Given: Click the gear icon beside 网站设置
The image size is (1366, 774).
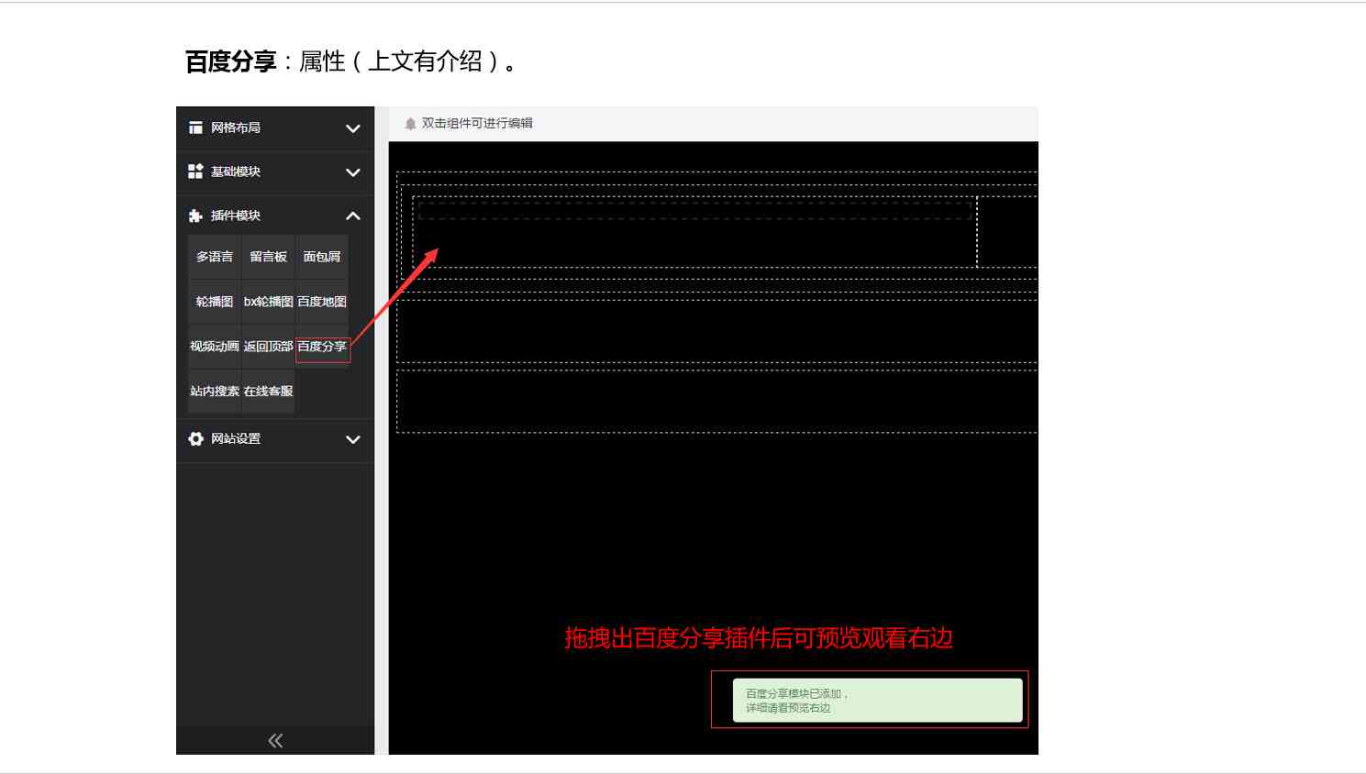Looking at the screenshot, I should tap(195, 439).
